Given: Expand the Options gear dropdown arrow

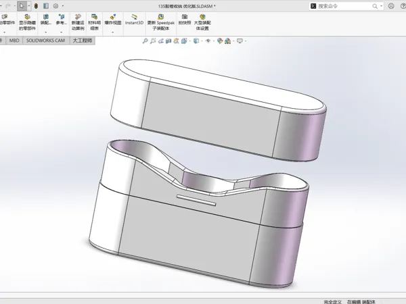Looking at the screenshot, I should (62, 6).
